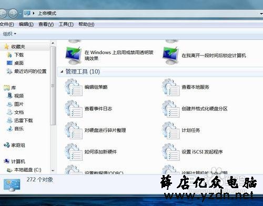Click the 创建并格式化硬盘分区 gear icon

pyautogui.click(x=170, y=109)
